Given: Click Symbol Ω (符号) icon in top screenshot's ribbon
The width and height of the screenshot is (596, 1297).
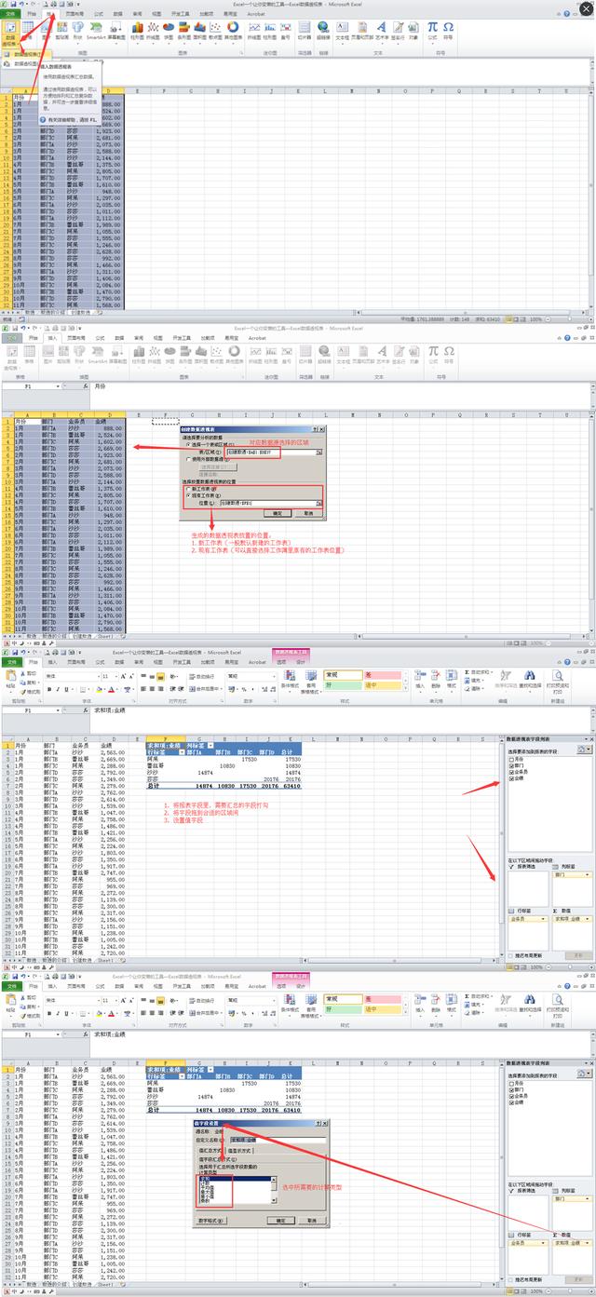Looking at the screenshot, I should [x=448, y=31].
